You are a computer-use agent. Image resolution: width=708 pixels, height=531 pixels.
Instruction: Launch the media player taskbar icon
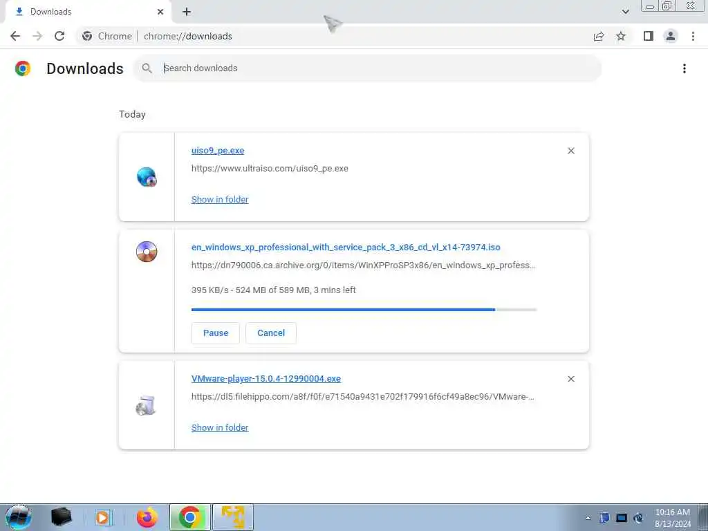click(102, 517)
